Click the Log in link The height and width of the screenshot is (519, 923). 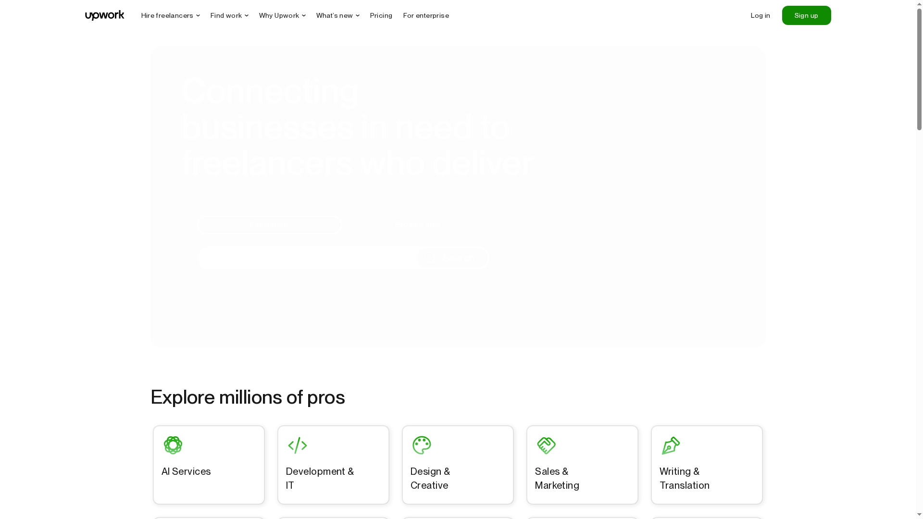point(760,15)
